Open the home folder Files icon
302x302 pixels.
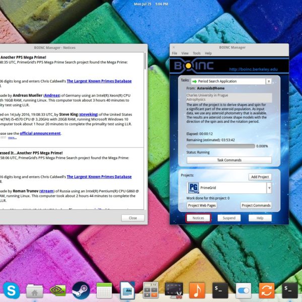point(34,291)
